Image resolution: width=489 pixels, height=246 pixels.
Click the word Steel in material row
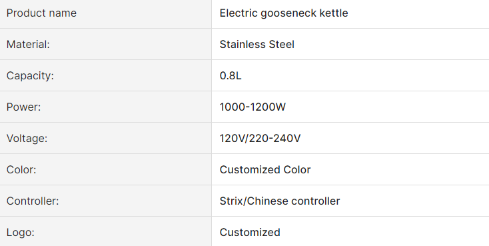pos(281,44)
